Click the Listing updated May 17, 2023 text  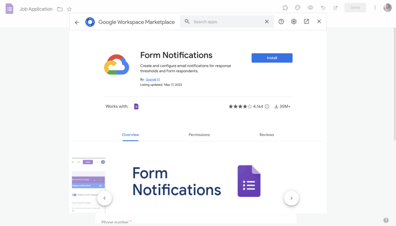161,85
